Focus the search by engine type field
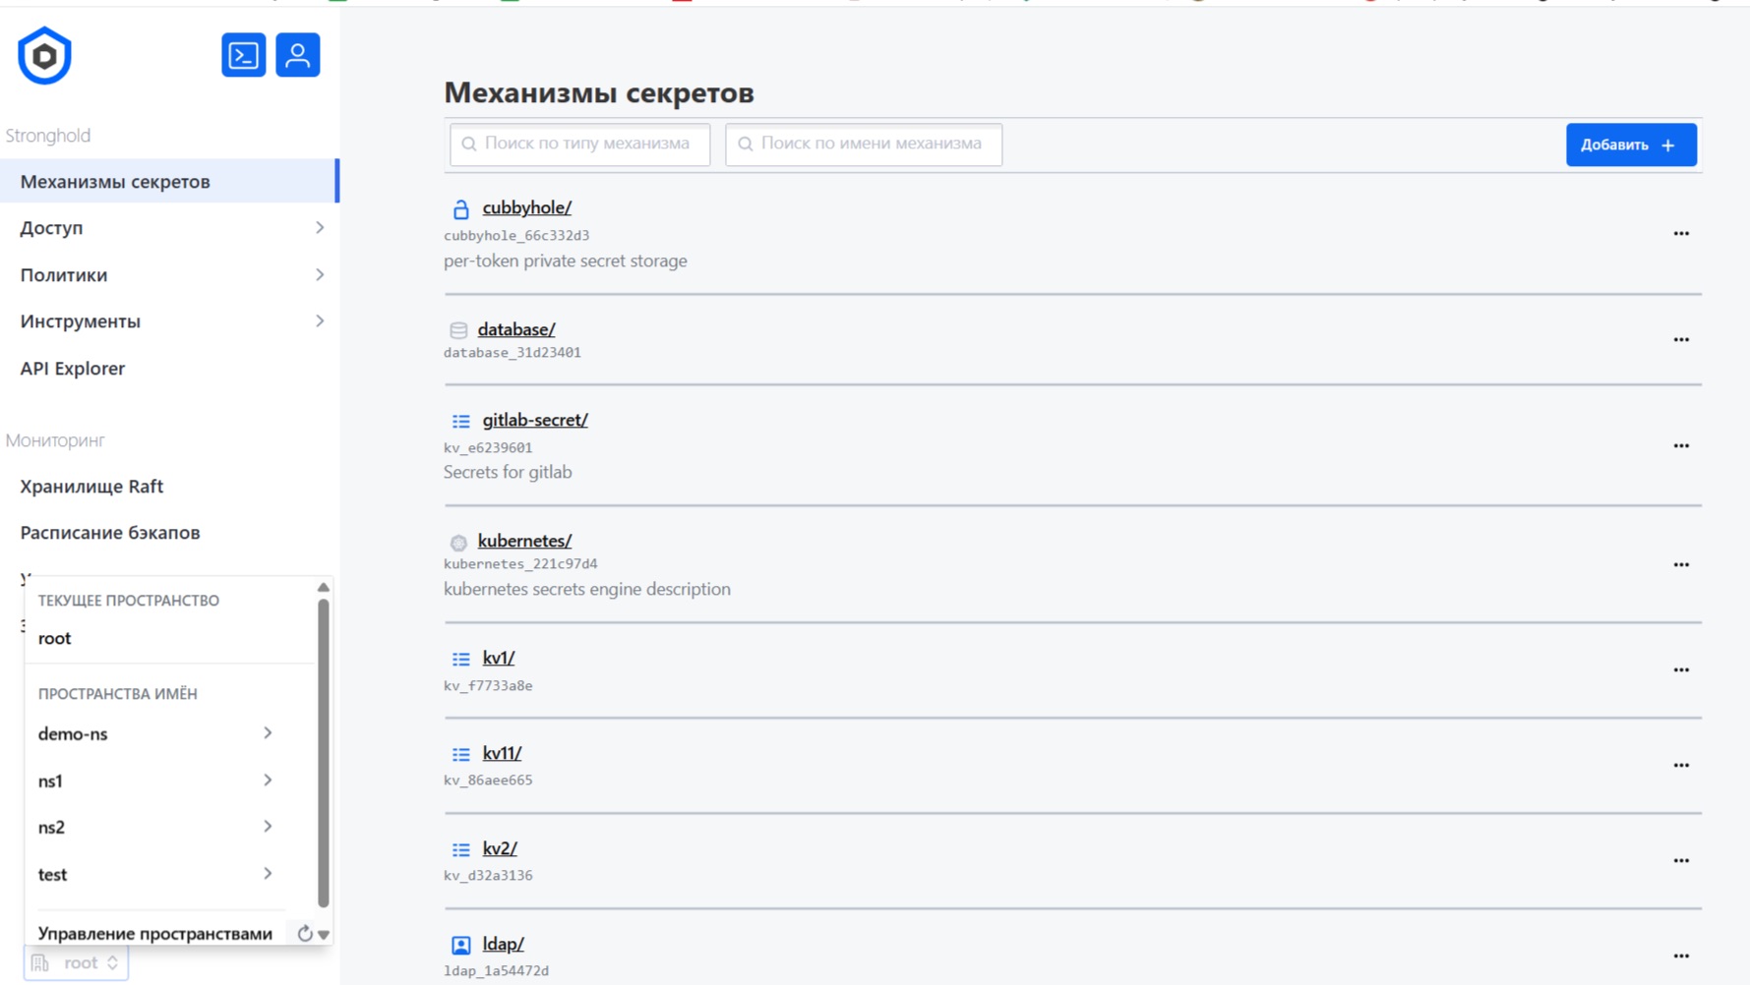1750x985 pixels. (580, 145)
